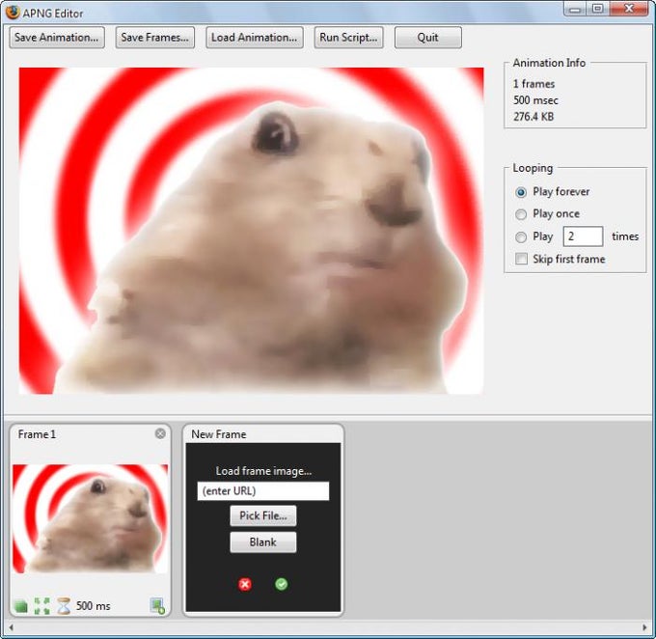Close the APNG Editor window
Screen dimensions: 656x639
pos(629,10)
